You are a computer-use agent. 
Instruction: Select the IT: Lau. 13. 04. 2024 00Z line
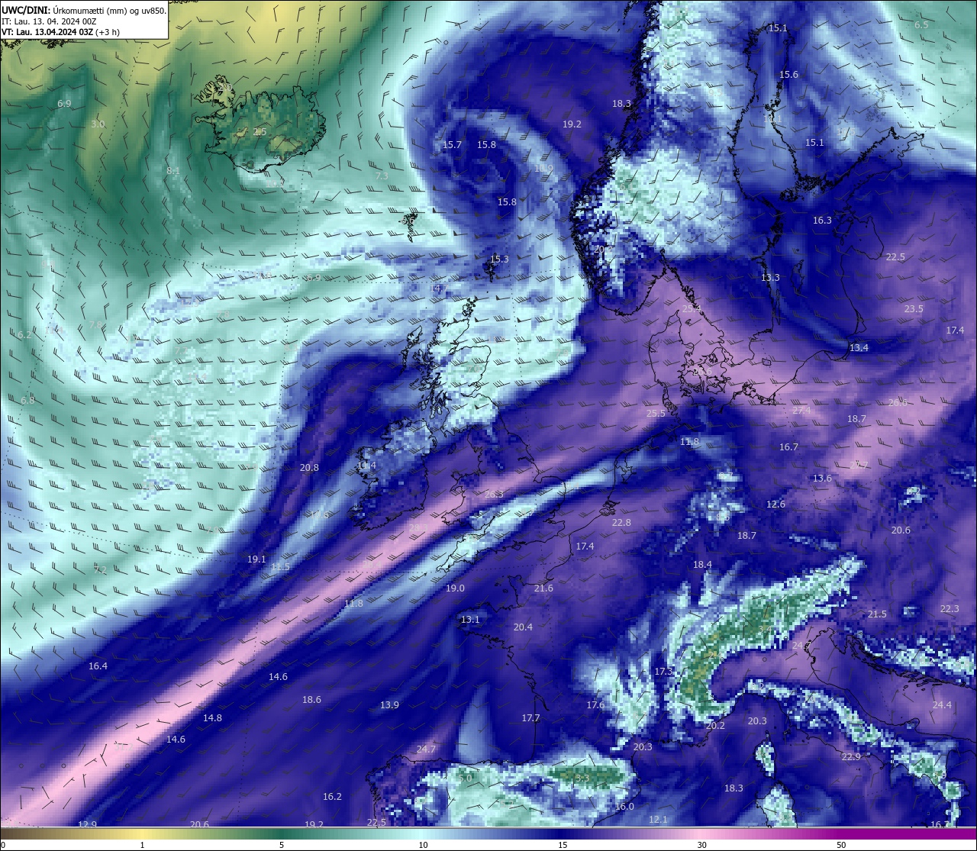(x=49, y=21)
